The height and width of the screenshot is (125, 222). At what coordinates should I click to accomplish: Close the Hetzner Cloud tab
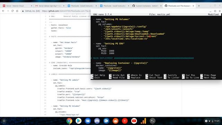pos(32,6)
